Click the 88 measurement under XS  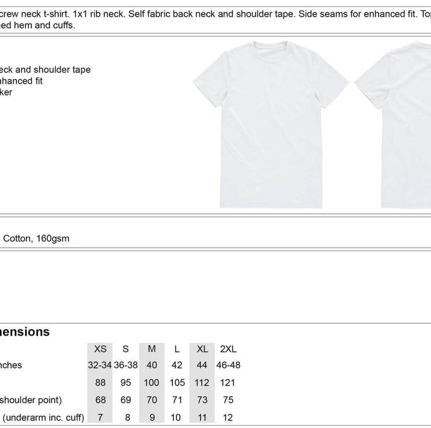click(x=101, y=383)
